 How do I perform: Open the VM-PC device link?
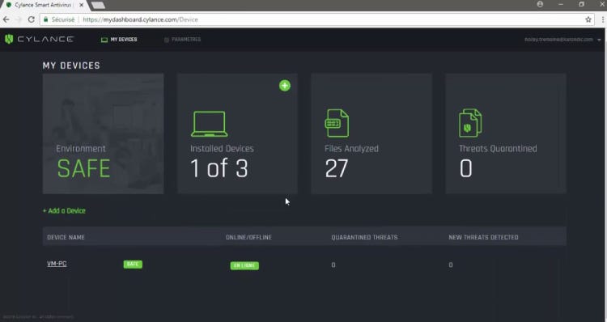point(57,264)
